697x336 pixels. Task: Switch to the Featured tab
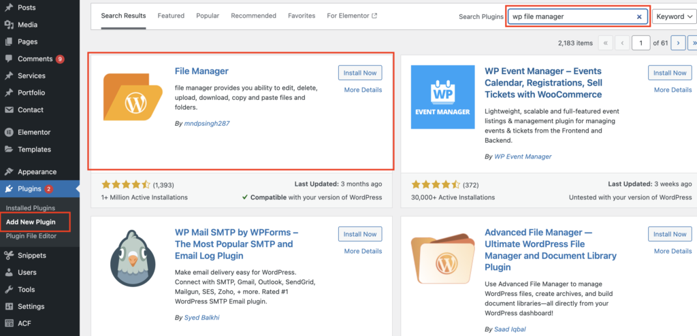coord(171,16)
